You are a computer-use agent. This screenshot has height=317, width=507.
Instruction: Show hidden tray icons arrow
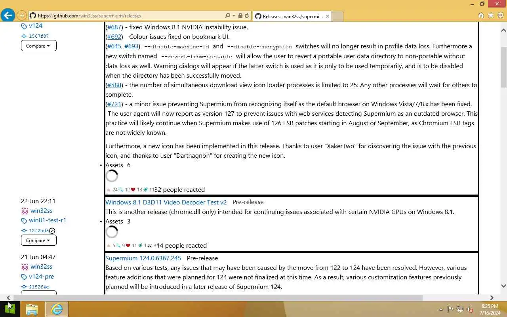click(x=441, y=309)
